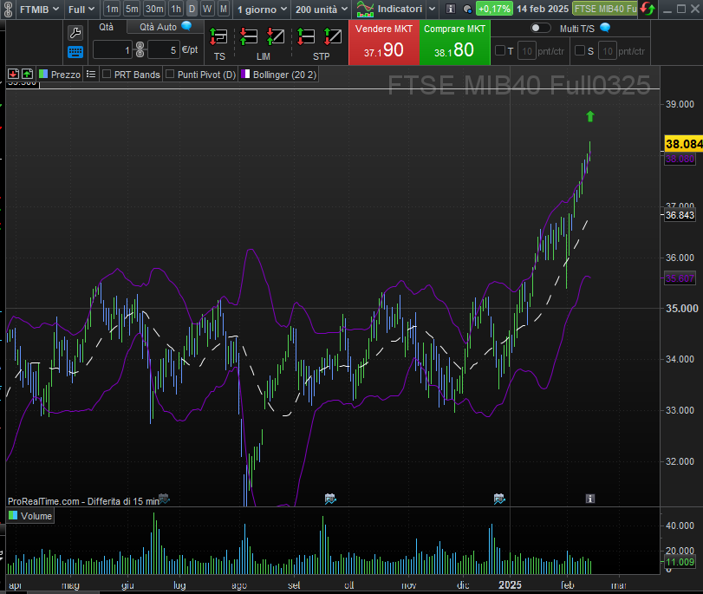703x594 pixels.
Task: Click the Bollinger (20 2) color swatch
Action: tap(245, 75)
